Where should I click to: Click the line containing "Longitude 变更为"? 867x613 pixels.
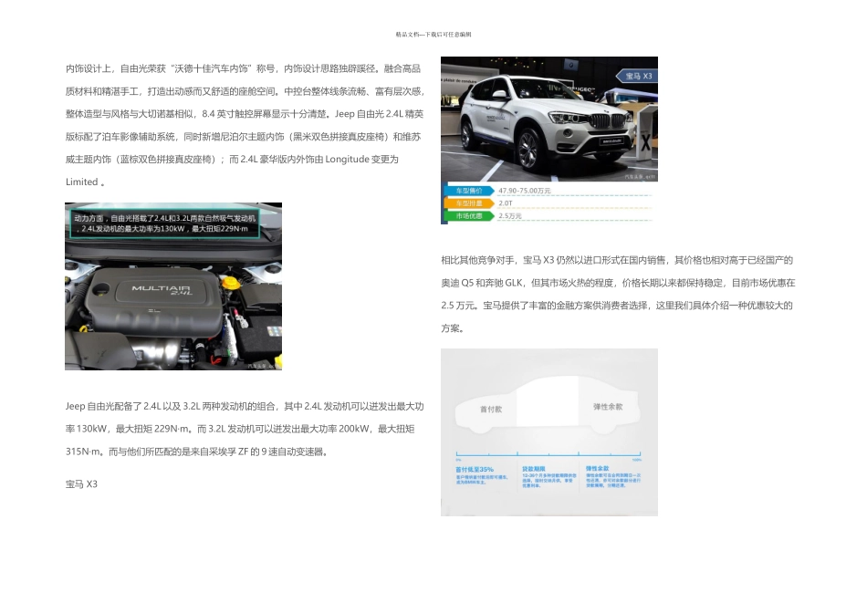(232, 160)
